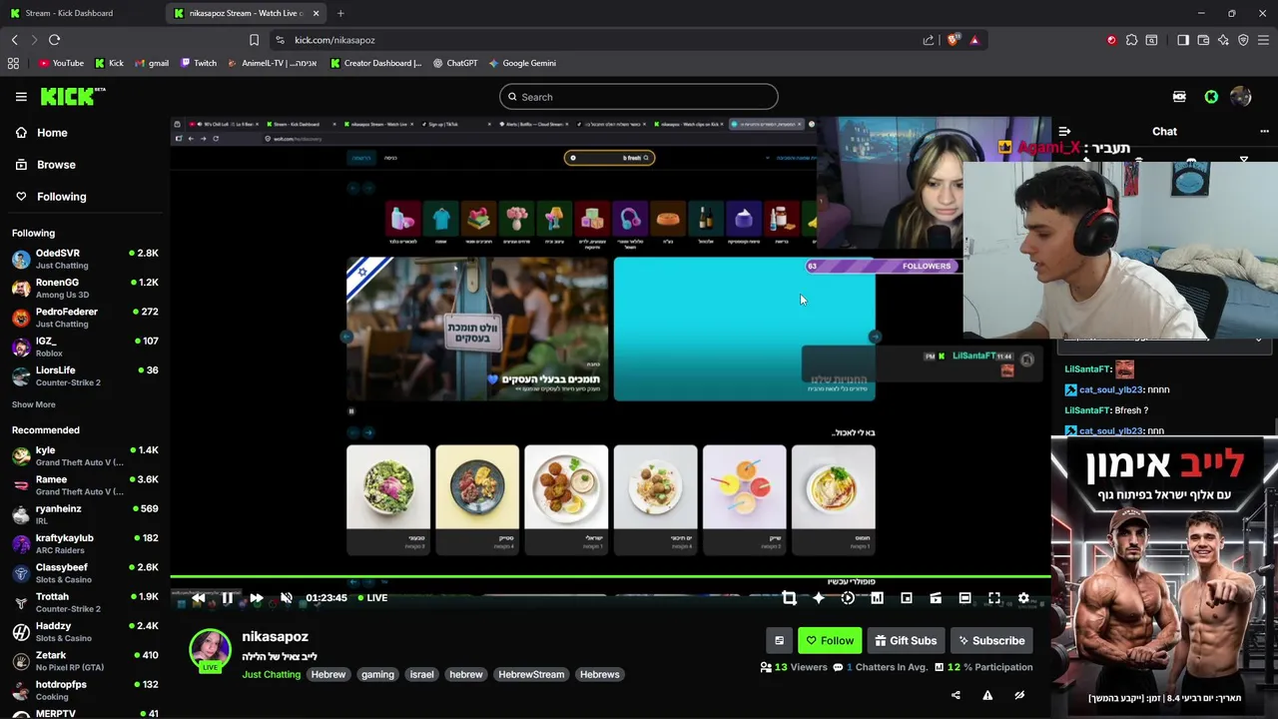
Task: Click the green K icon in header
Action: click(1211, 97)
